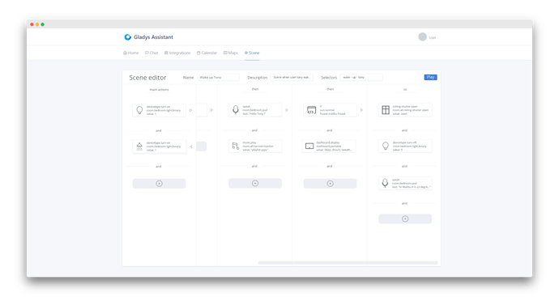Open the rolling-shutter.open card
This screenshot has width=559, height=297.
tap(405, 110)
